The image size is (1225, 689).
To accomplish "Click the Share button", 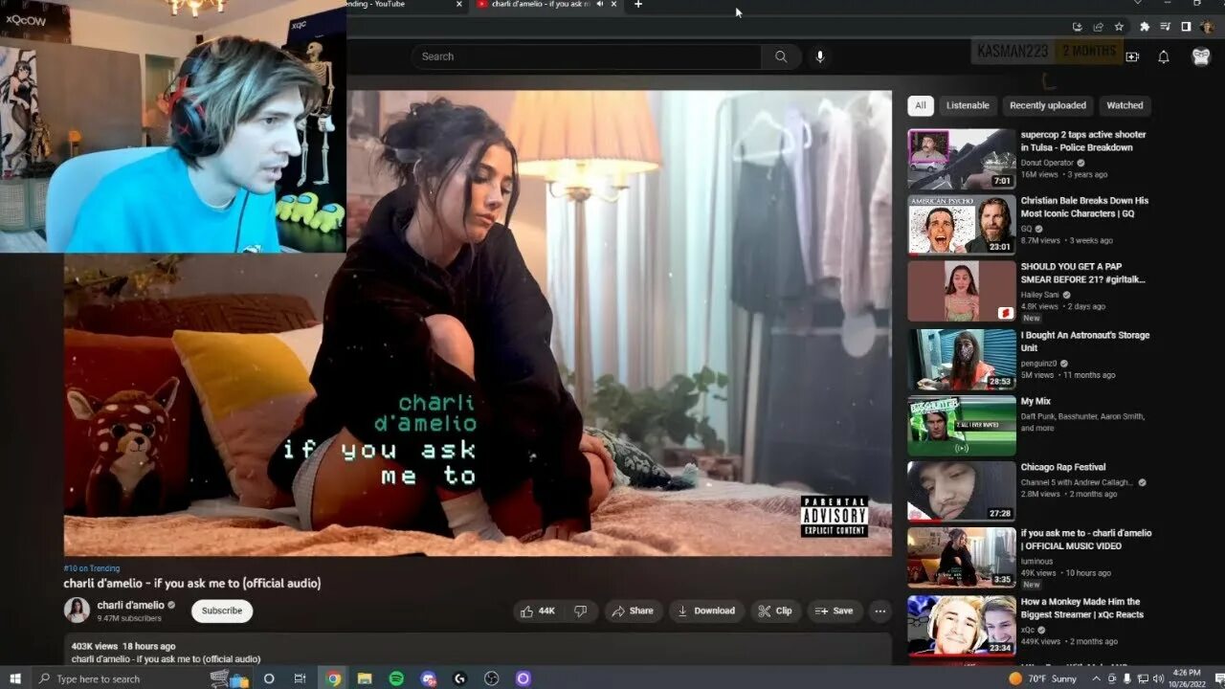I will click(633, 611).
